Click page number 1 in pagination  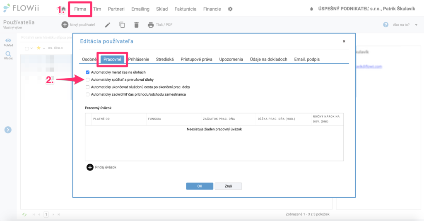tap(46, 214)
